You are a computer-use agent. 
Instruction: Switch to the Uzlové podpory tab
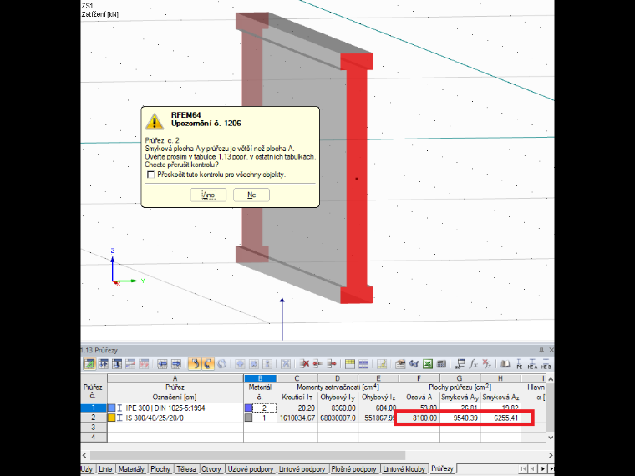251,468
